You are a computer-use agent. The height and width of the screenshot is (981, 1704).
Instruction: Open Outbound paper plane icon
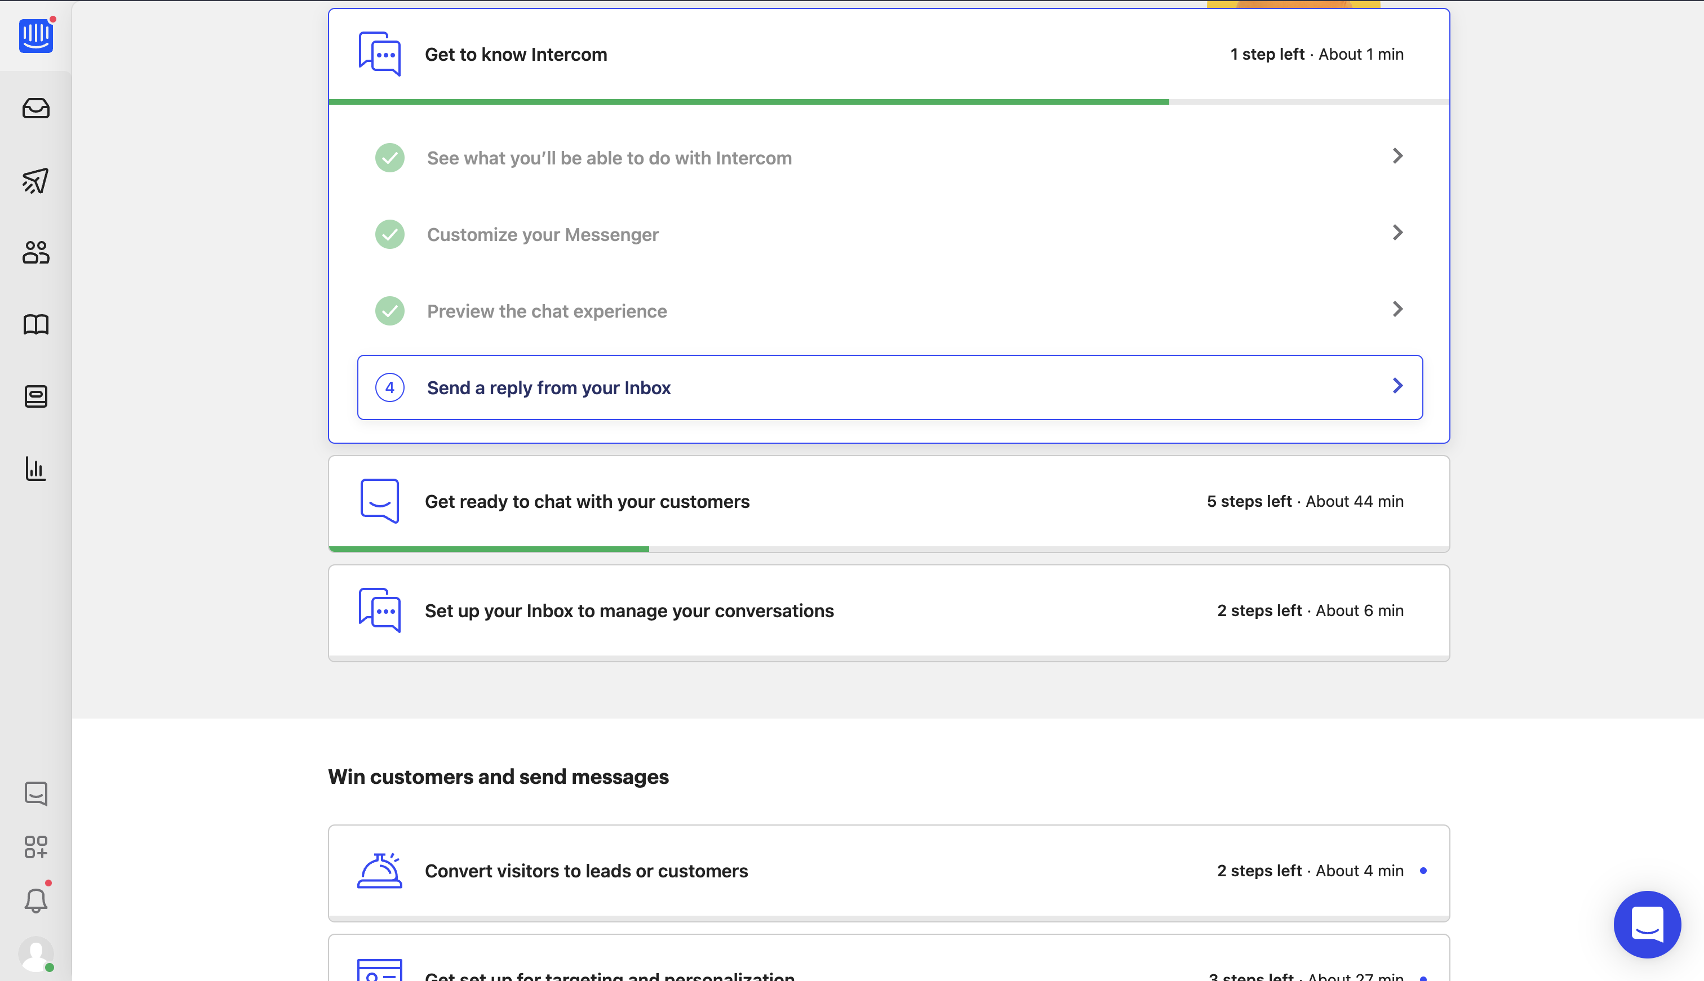[x=35, y=181]
